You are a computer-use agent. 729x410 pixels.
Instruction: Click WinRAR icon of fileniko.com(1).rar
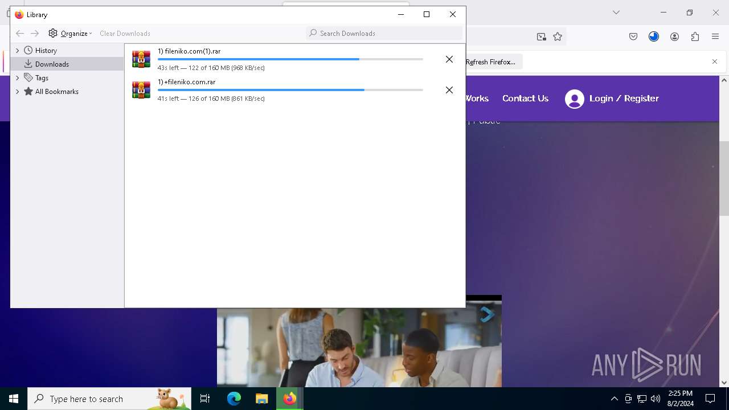[x=141, y=59]
